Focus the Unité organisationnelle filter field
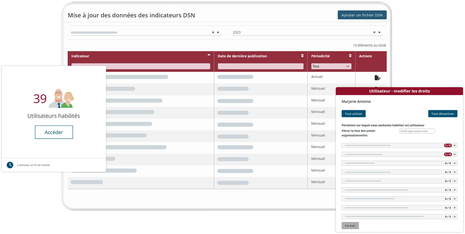 coord(417,131)
